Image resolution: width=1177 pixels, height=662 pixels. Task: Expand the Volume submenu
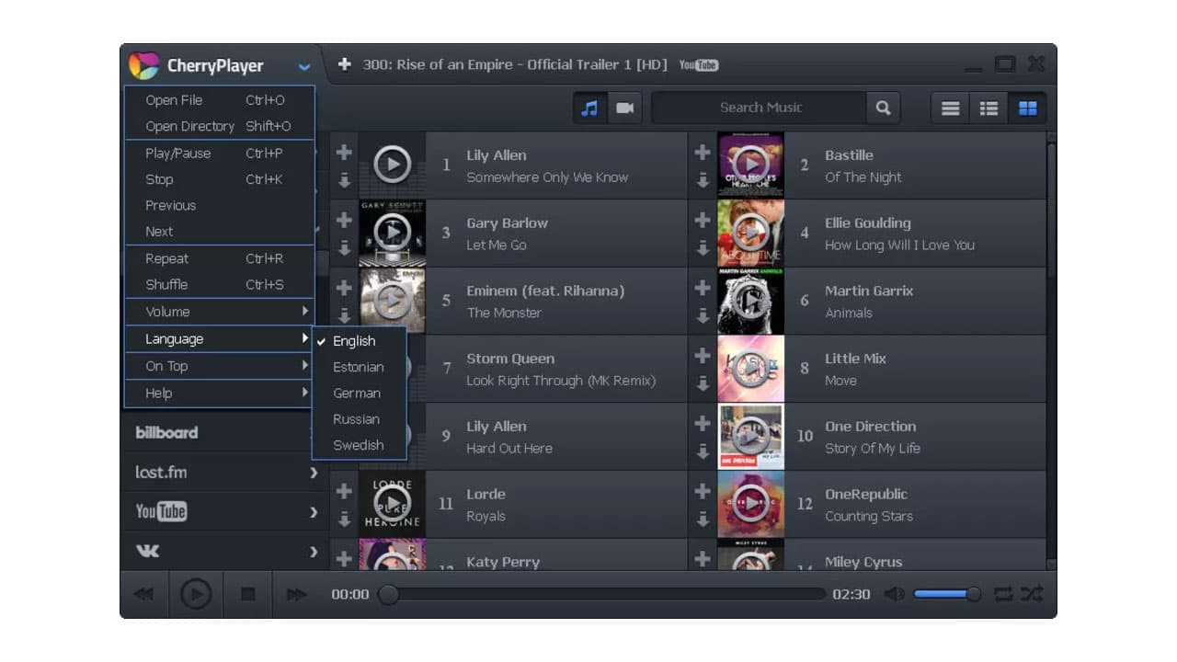click(x=166, y=312)
